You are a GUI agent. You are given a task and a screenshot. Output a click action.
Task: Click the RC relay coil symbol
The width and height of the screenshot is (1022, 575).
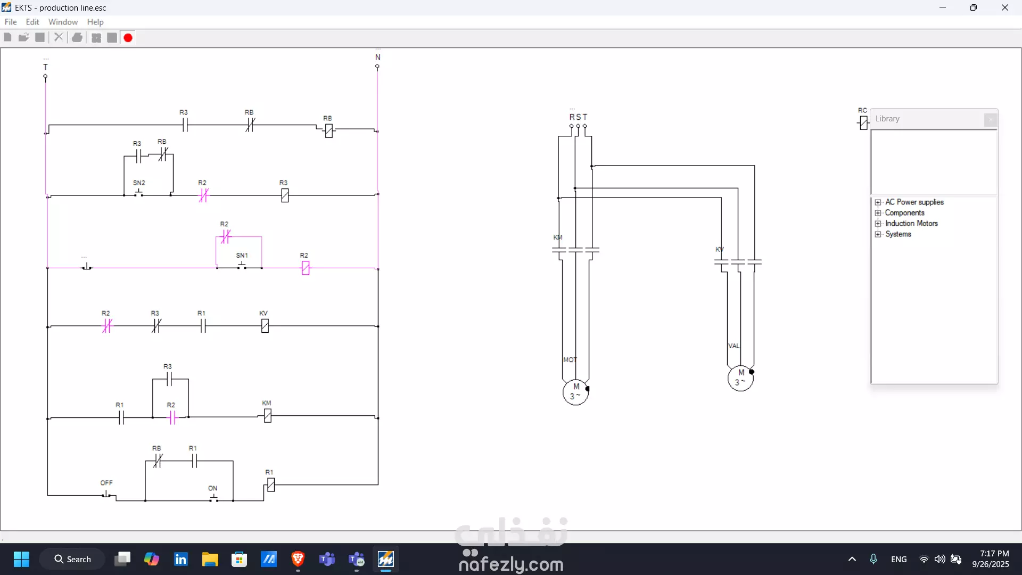tap(863, 123)
